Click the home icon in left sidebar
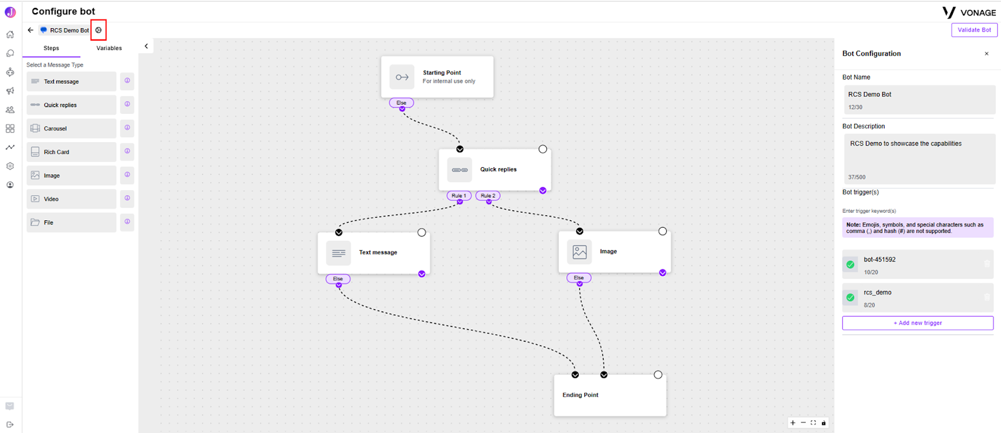The height and width of the screenshot is (433, 1001). coord(10,34)
